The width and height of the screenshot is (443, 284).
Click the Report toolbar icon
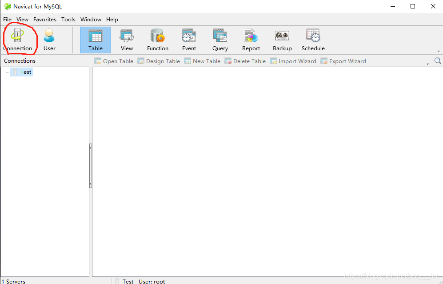(x=251, y=40)
